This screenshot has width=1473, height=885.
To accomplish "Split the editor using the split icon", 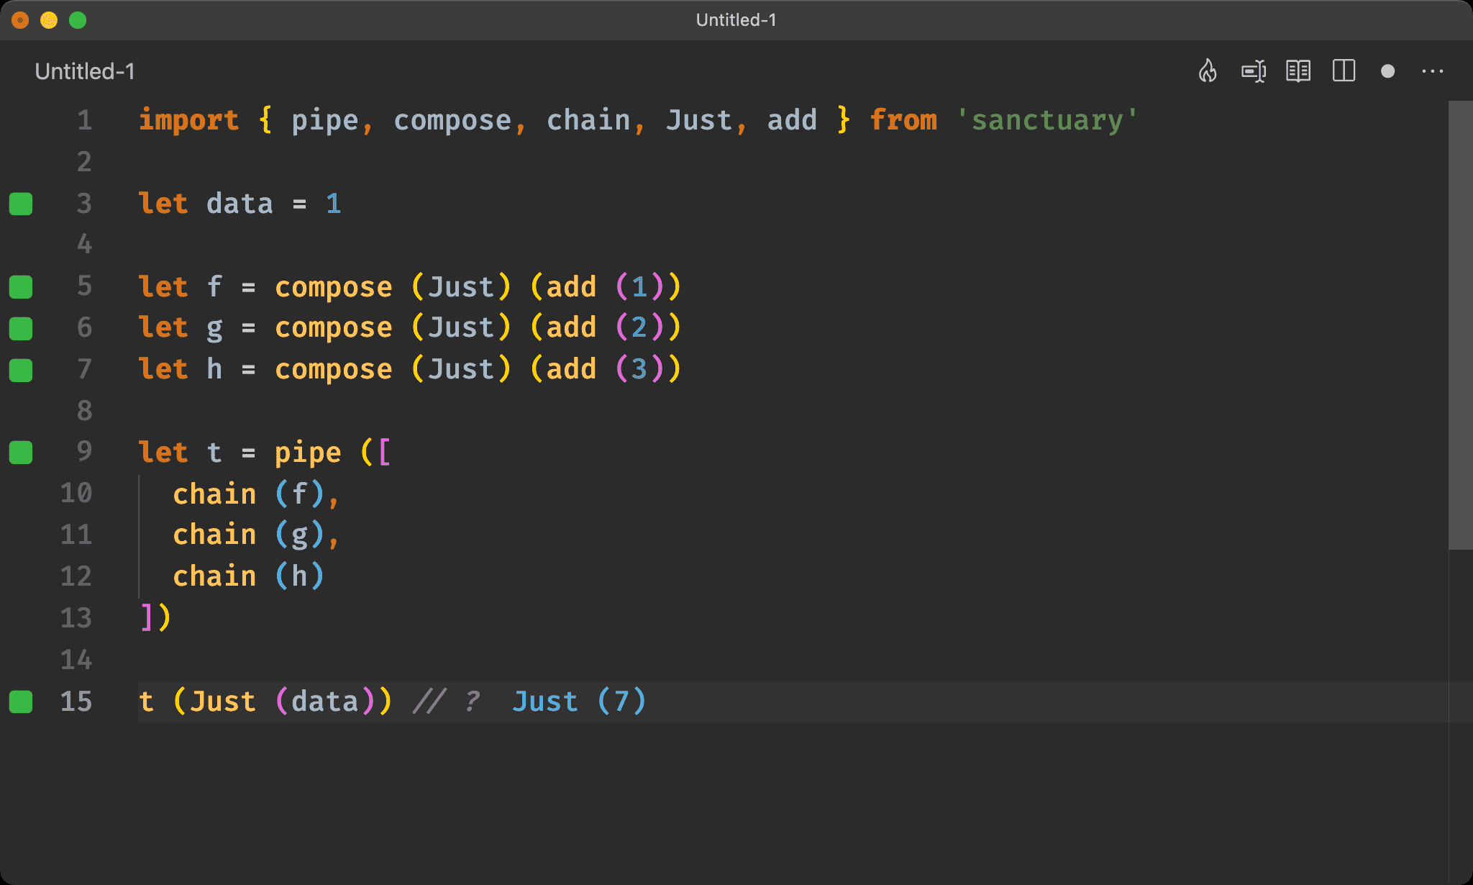I will point(1344,71).
